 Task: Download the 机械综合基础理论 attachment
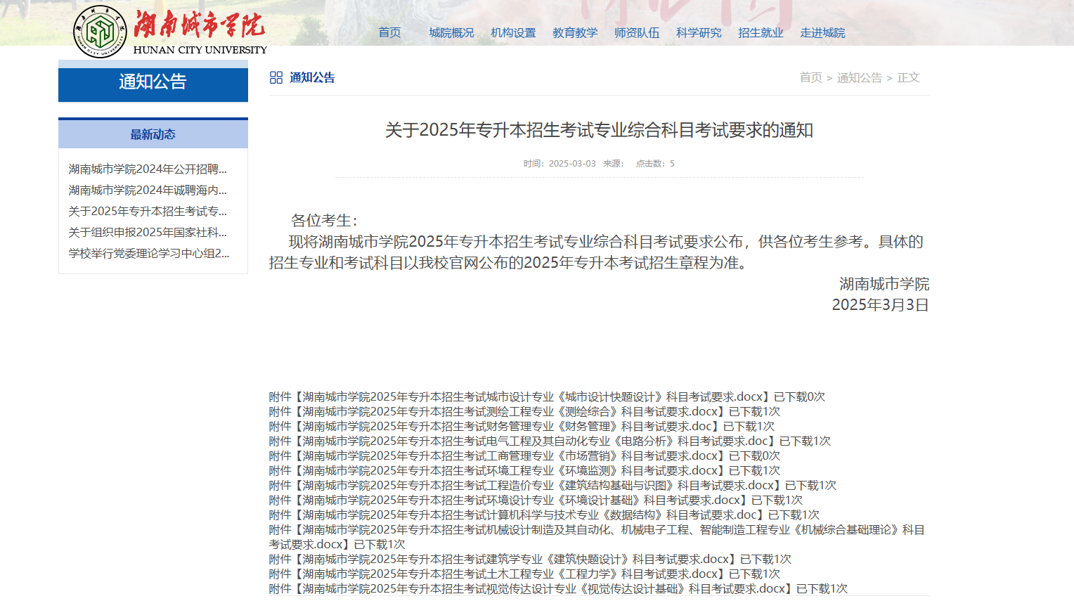(x=597, y=536)
